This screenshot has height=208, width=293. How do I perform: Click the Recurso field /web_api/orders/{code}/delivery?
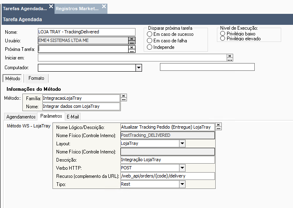click(168, 176)
